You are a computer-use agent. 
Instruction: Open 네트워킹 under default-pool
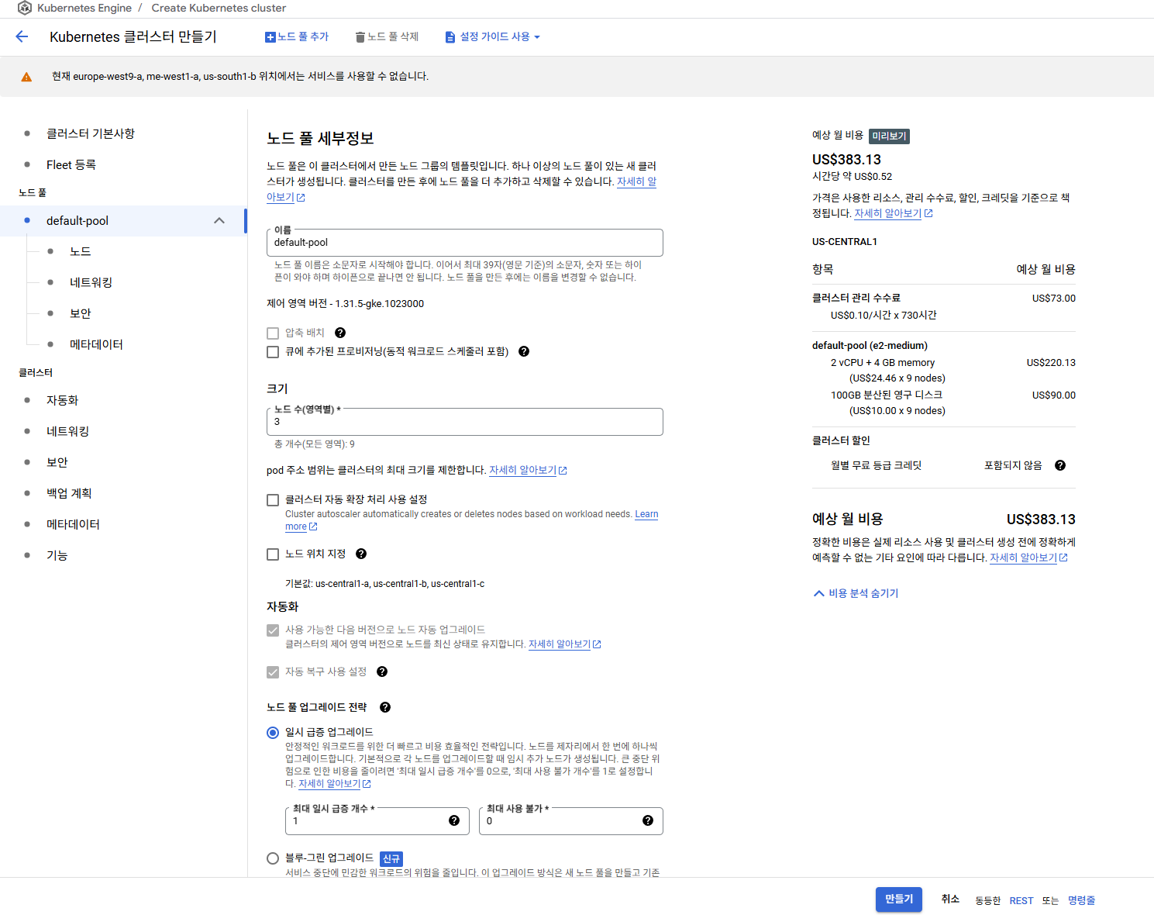[91, 282]
